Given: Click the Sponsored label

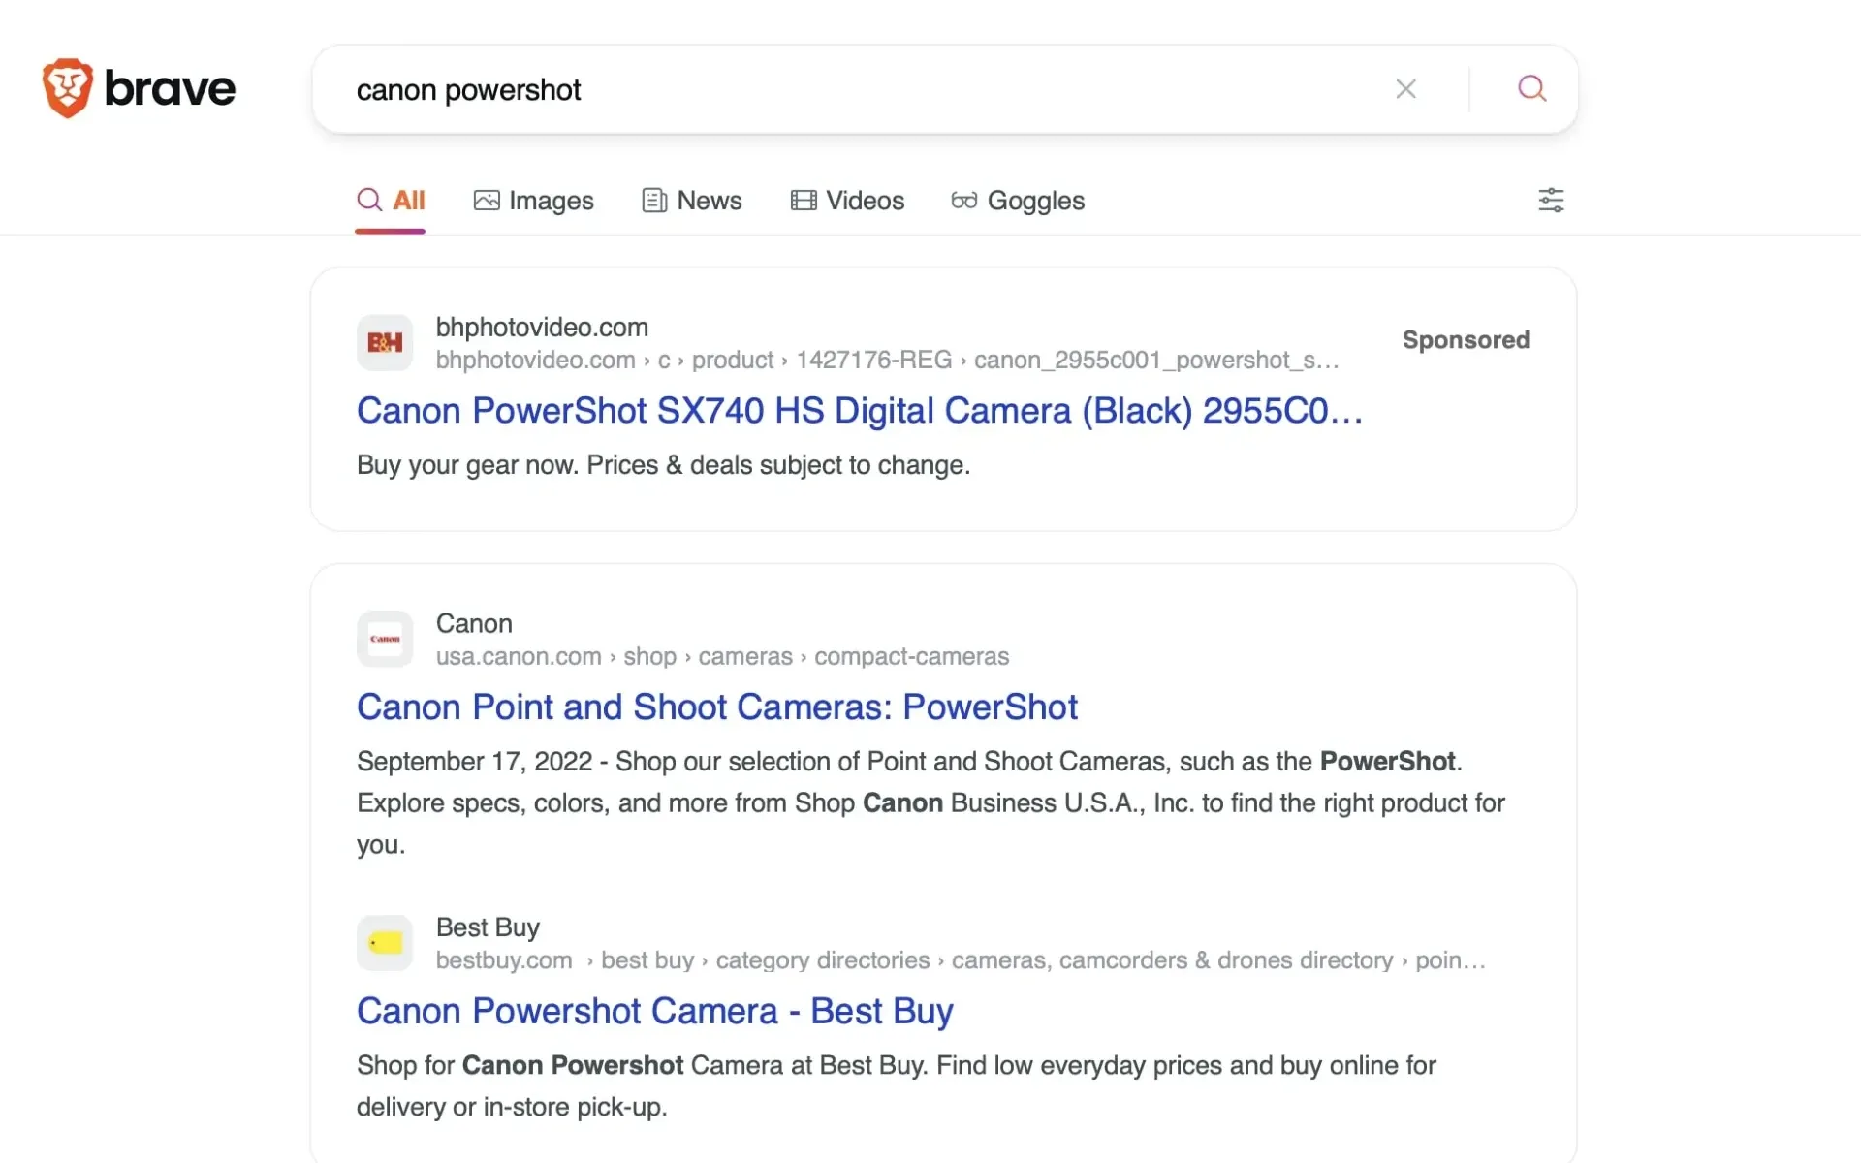Looking at the screenshot, I should click(1466, 340).
